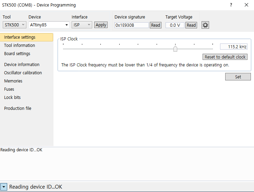Expand the status bar arrow icon

tap(4, 187)
